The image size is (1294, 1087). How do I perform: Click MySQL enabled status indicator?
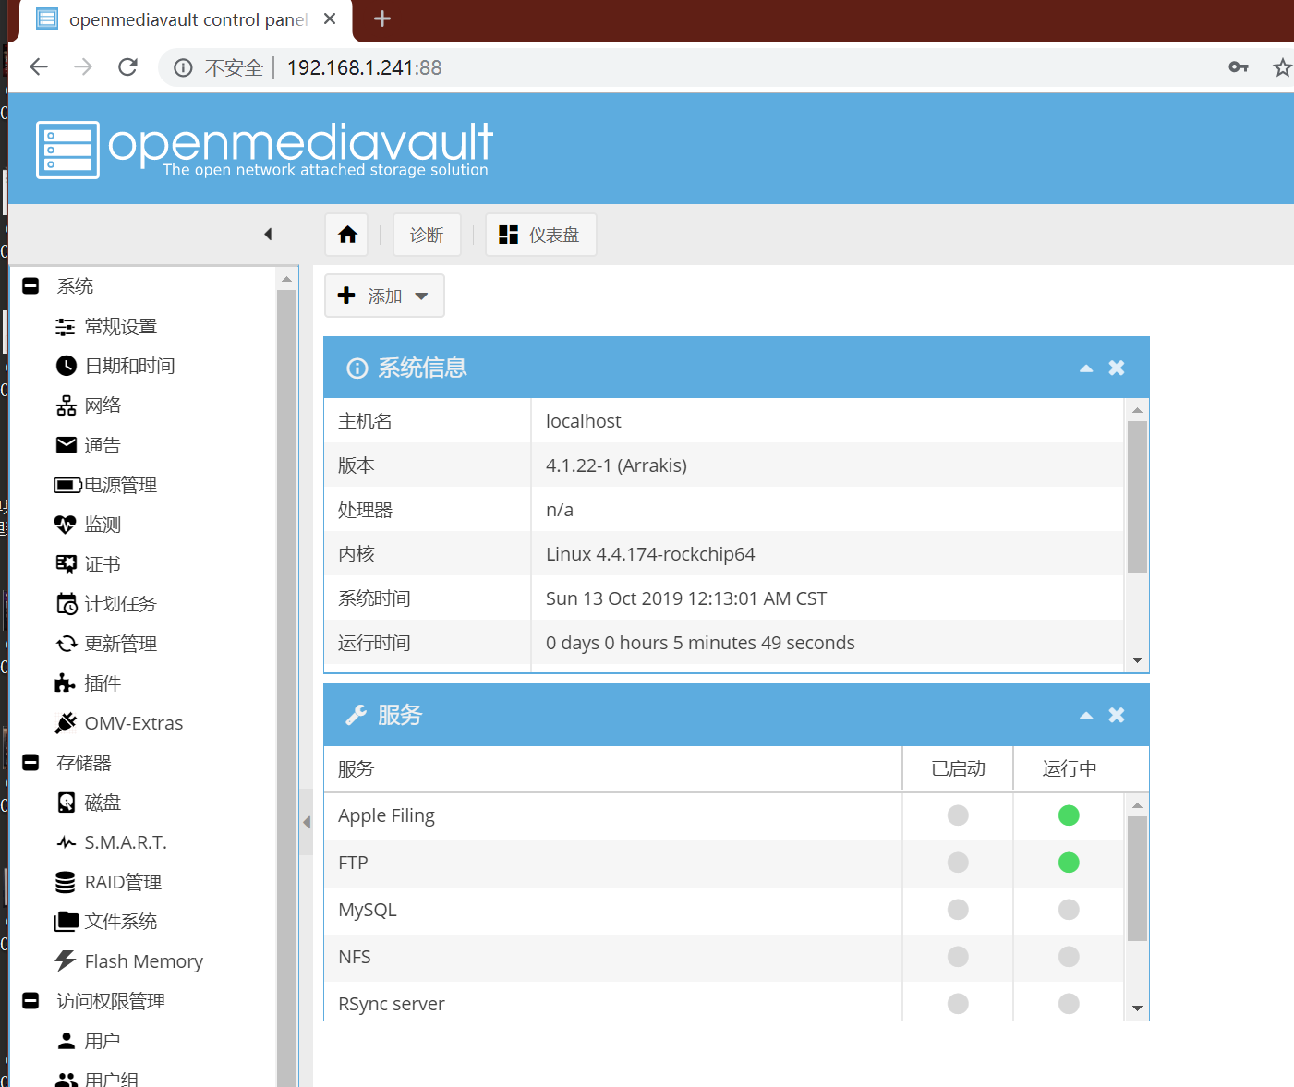coord(958,910)
